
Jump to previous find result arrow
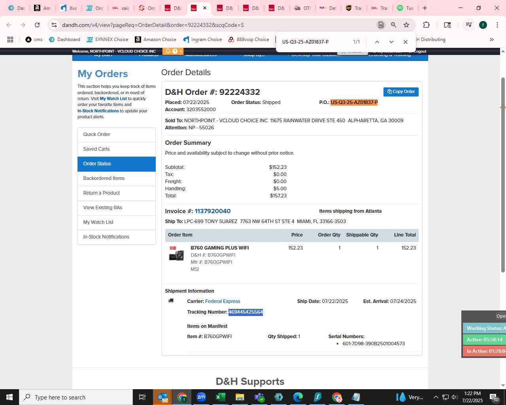pos(377,42)
